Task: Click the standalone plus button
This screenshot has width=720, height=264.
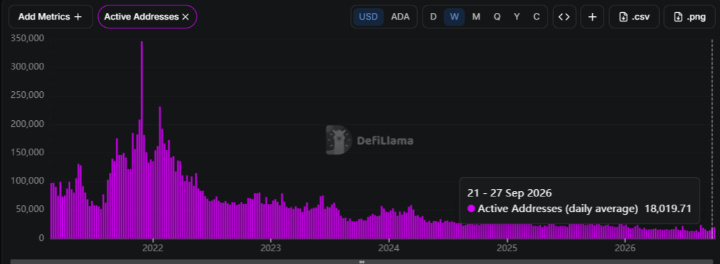Action: tap(592, 17)
